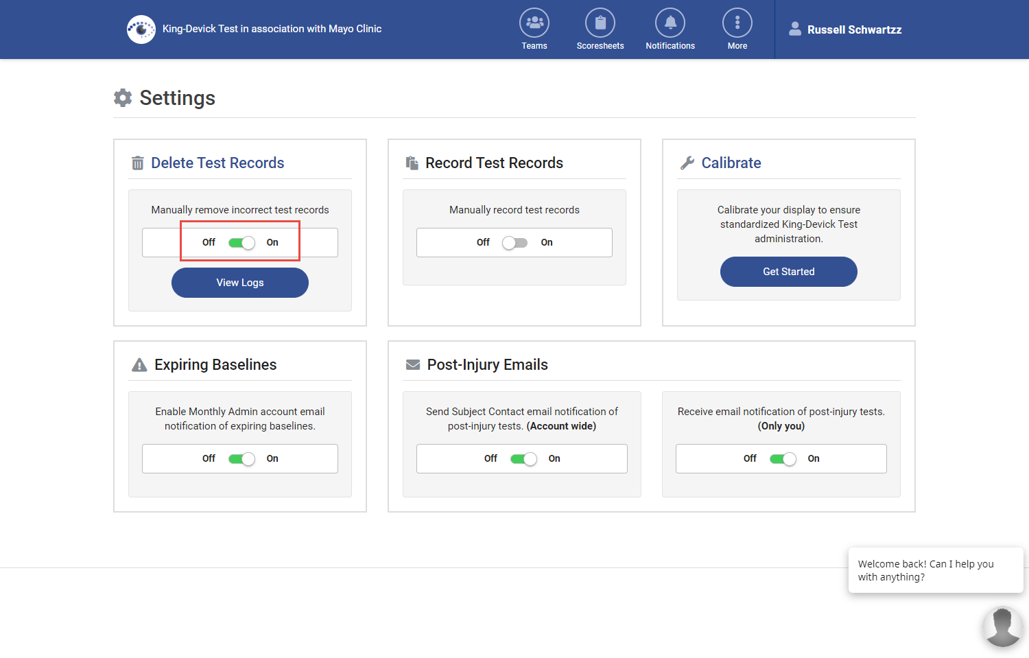
Task: Click the King-Devick logo
Action: [141, 30]
